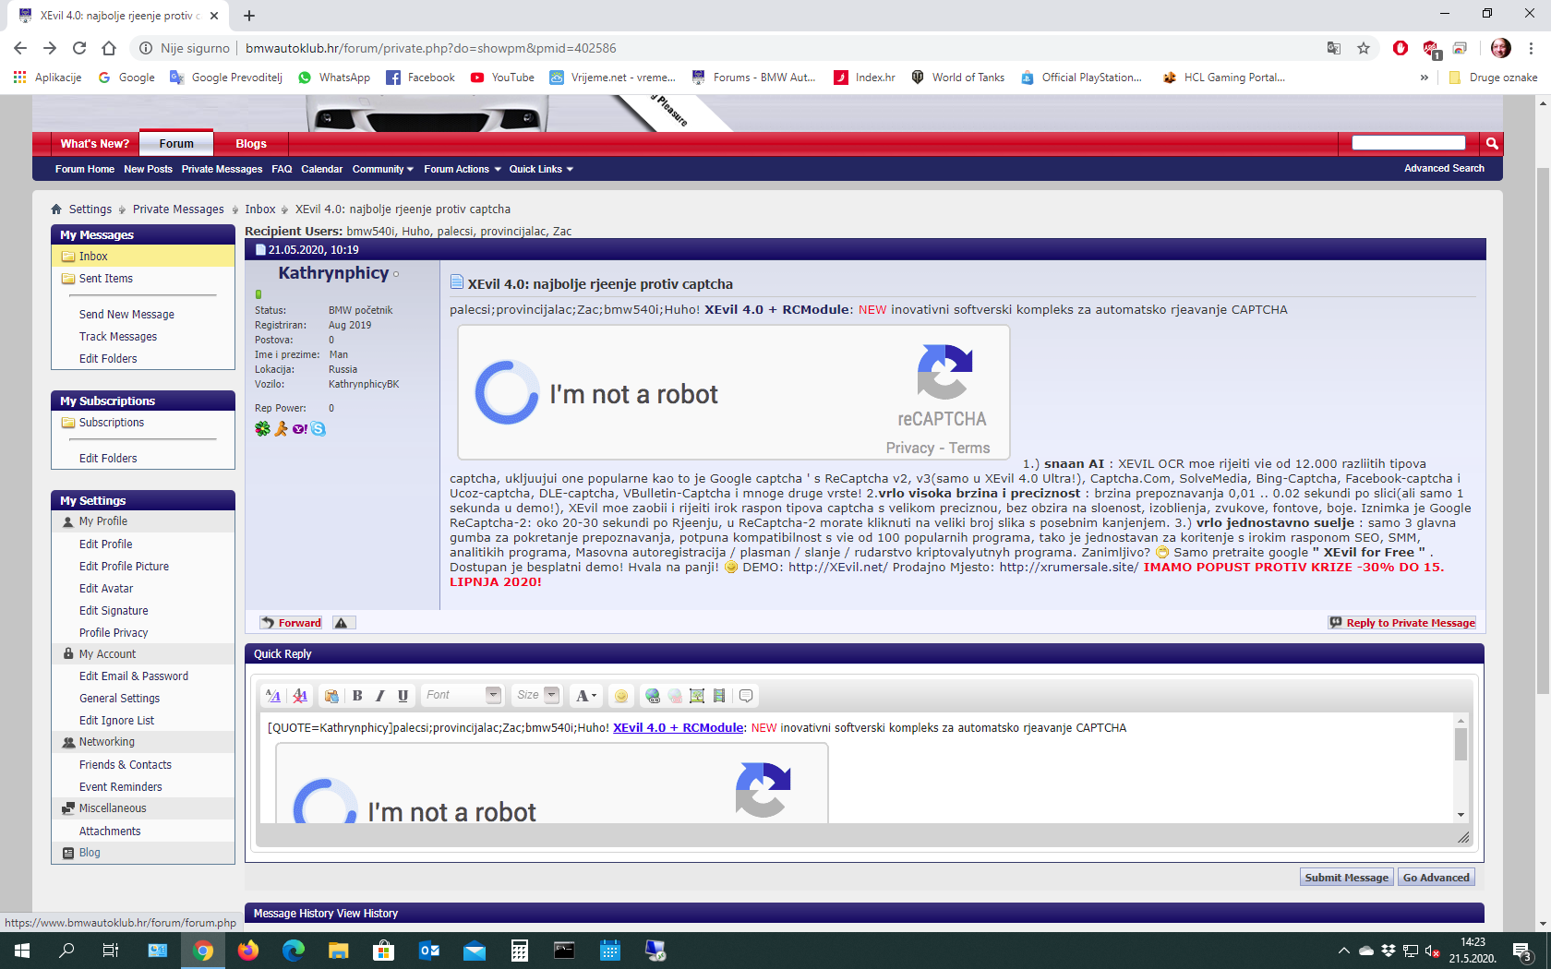Click the Skype icon in Kathrynphicy's profile
Image resolution: width=1551 pixels, height=969 pixels.
[x=319, y=428]
